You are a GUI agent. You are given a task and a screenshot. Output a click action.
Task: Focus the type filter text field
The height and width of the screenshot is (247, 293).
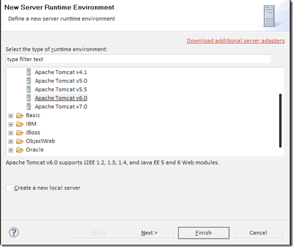pyautogui.click(x=138, y=59)
